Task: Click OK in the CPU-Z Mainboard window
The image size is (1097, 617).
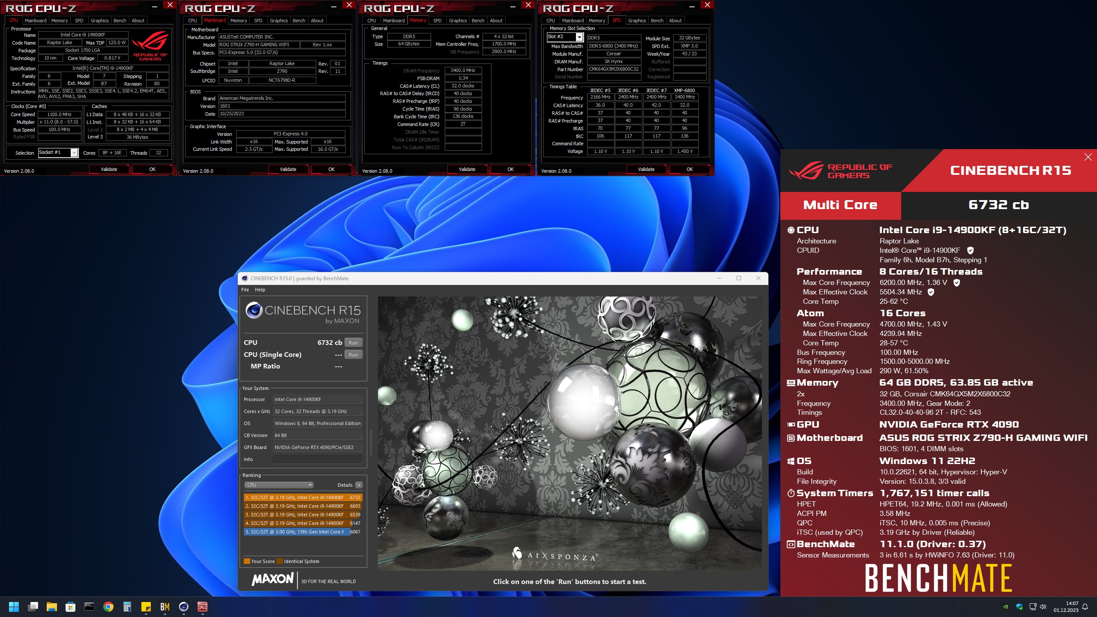Action: click(x=332, y=169)
